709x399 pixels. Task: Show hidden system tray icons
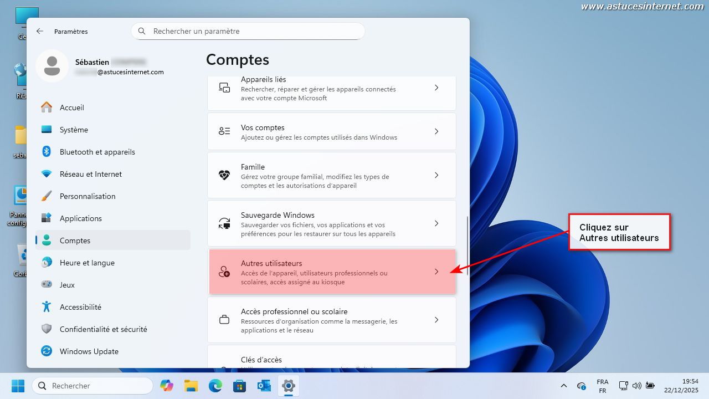(x=564, y=386)
